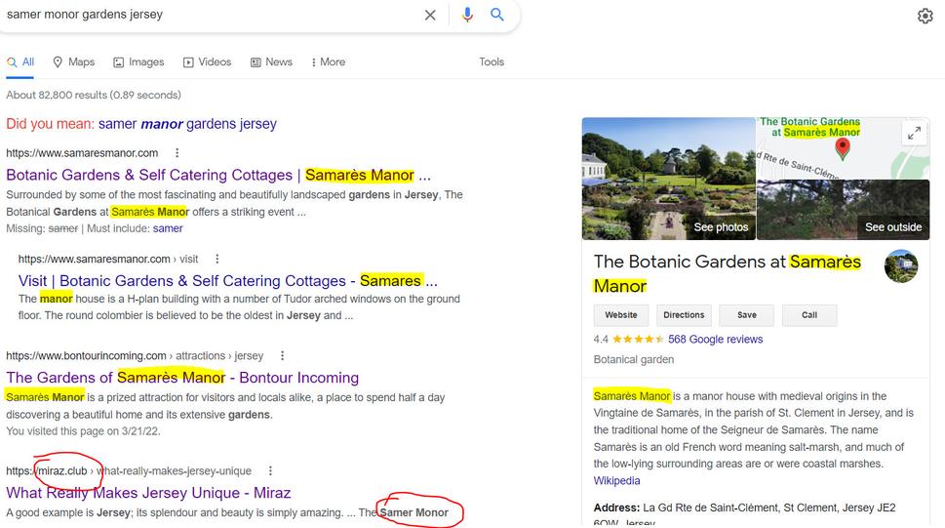Screen dimensions: 945x528
Task: Click the Address label in knowledge panel
Action: (616, 508)
